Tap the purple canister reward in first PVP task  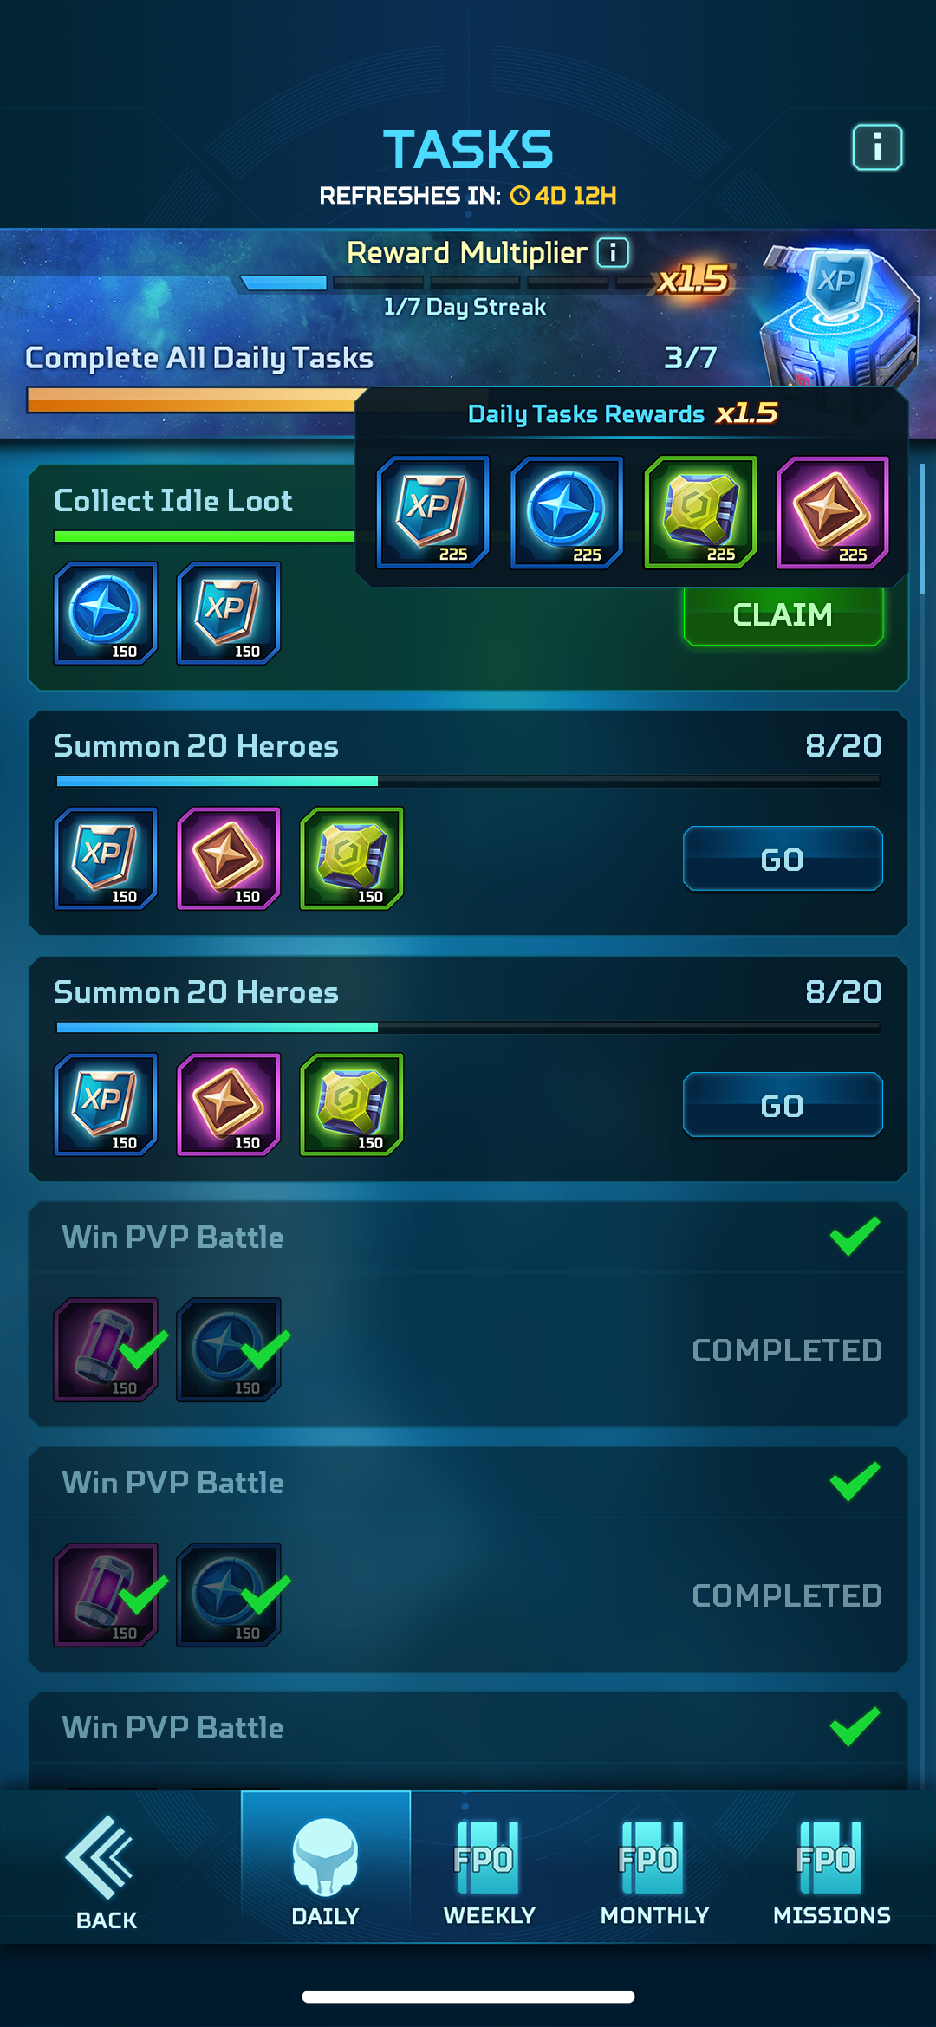point(106,1349)
